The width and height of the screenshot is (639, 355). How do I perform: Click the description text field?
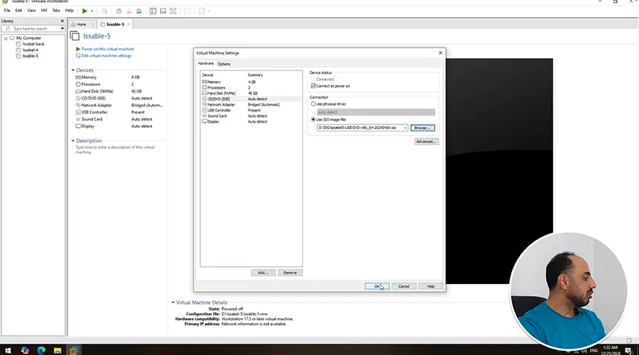[115, 150]
